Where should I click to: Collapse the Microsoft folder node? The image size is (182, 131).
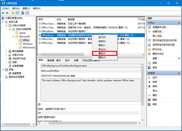[13, 36]
